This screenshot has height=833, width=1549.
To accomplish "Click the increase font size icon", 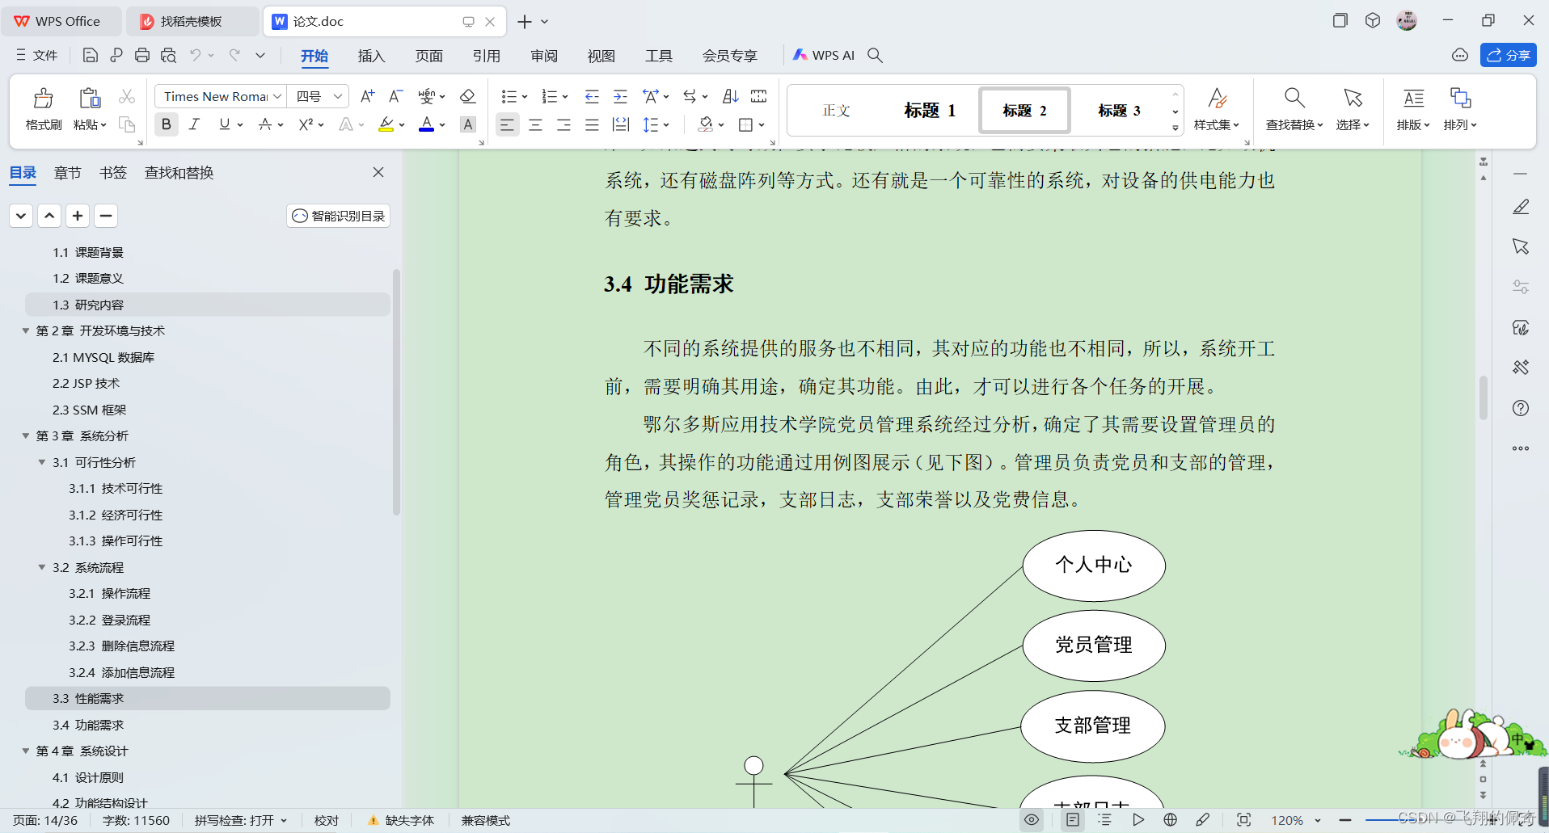I will tap(367, 96).
